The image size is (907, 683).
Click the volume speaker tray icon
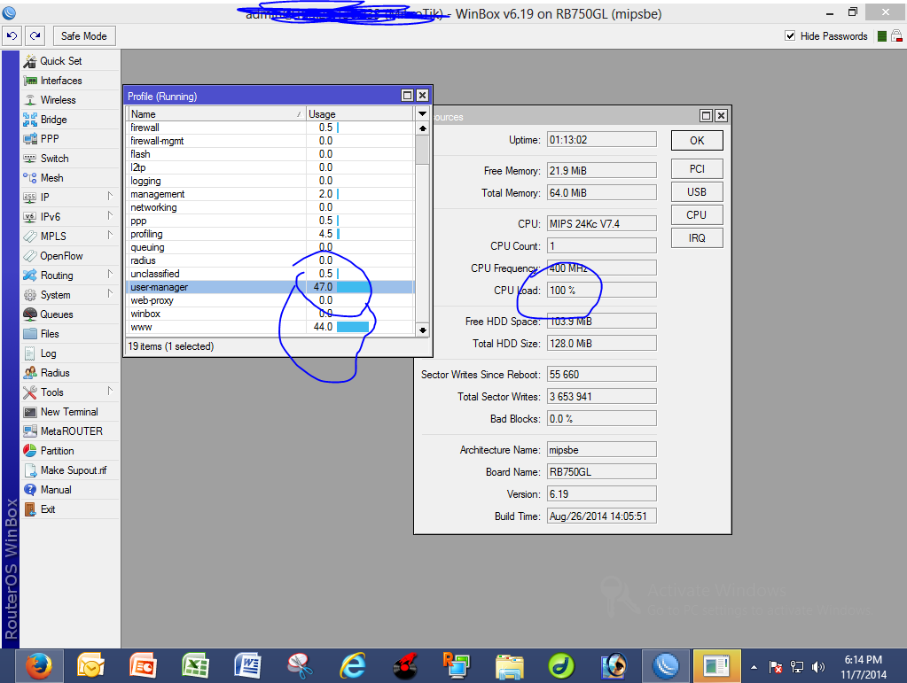[818, 667]
